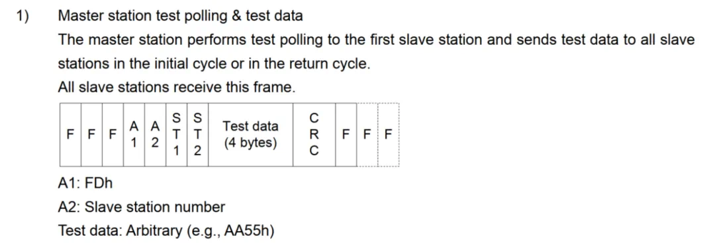Select the A1 address cell
Viewport: 715px width, 251px height.
(x=134, y=135)
